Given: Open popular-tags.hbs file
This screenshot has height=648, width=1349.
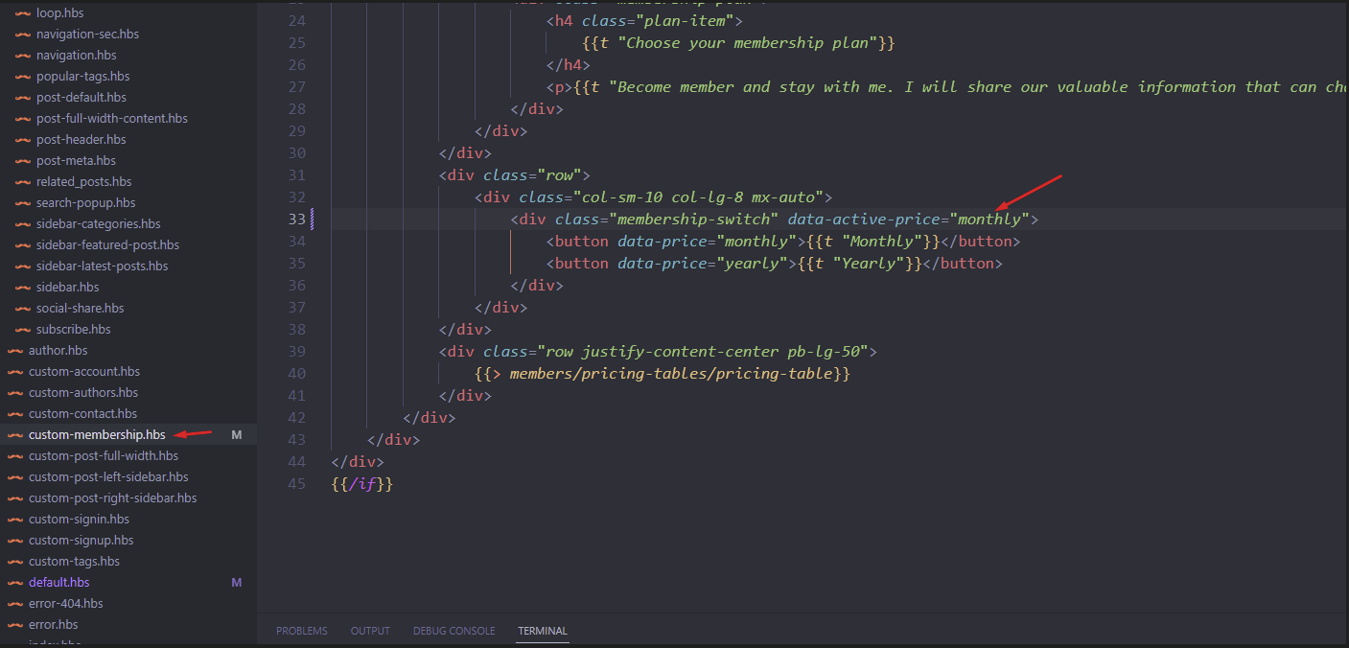Looking at the screenshot, I should 83,76.
